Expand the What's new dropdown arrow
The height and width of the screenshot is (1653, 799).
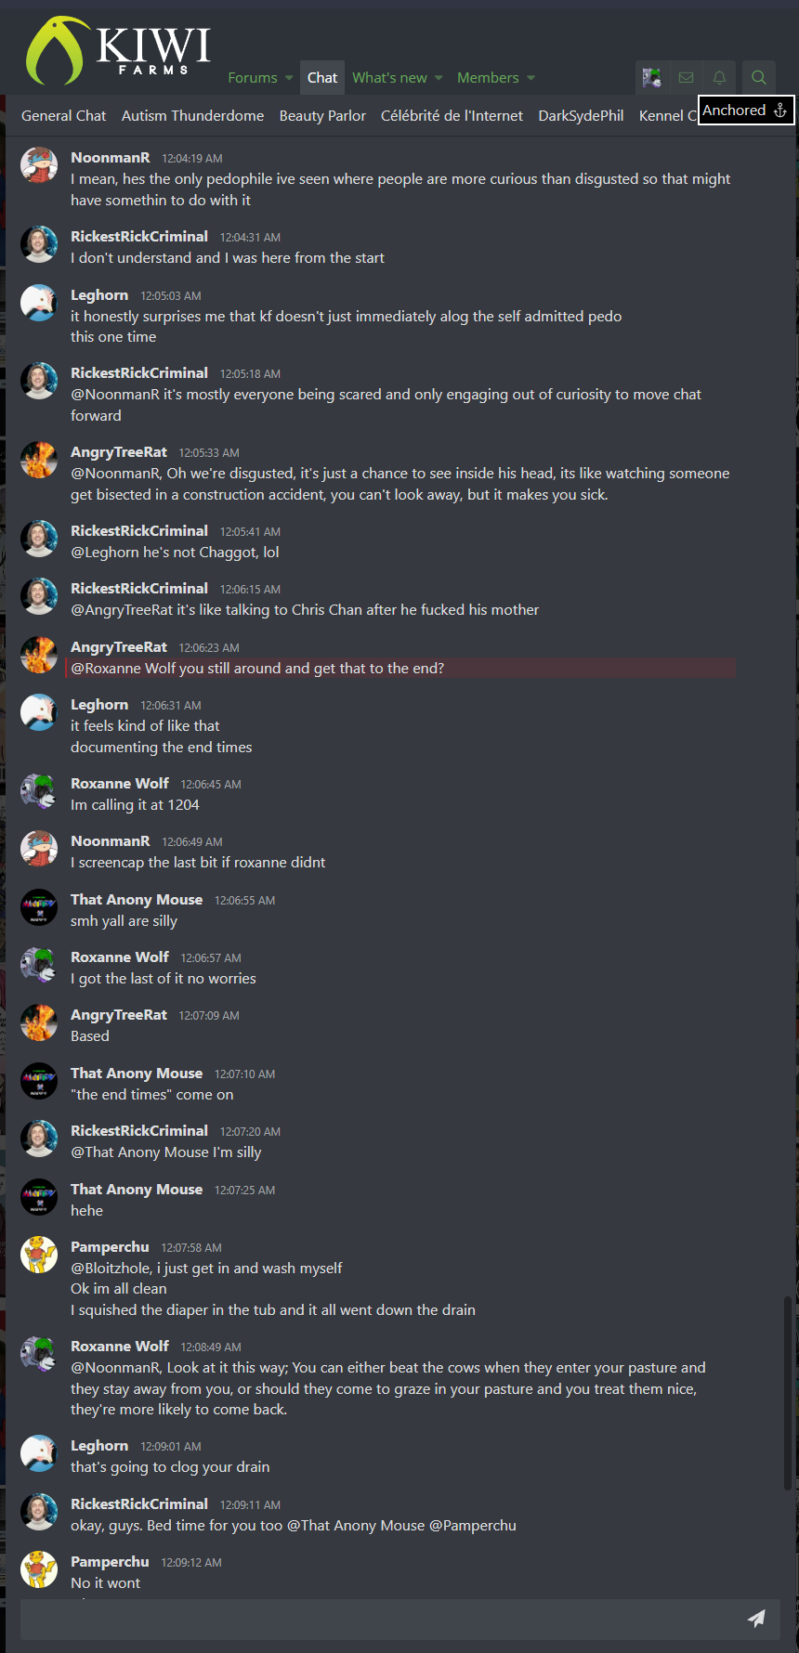coord(439,78)
